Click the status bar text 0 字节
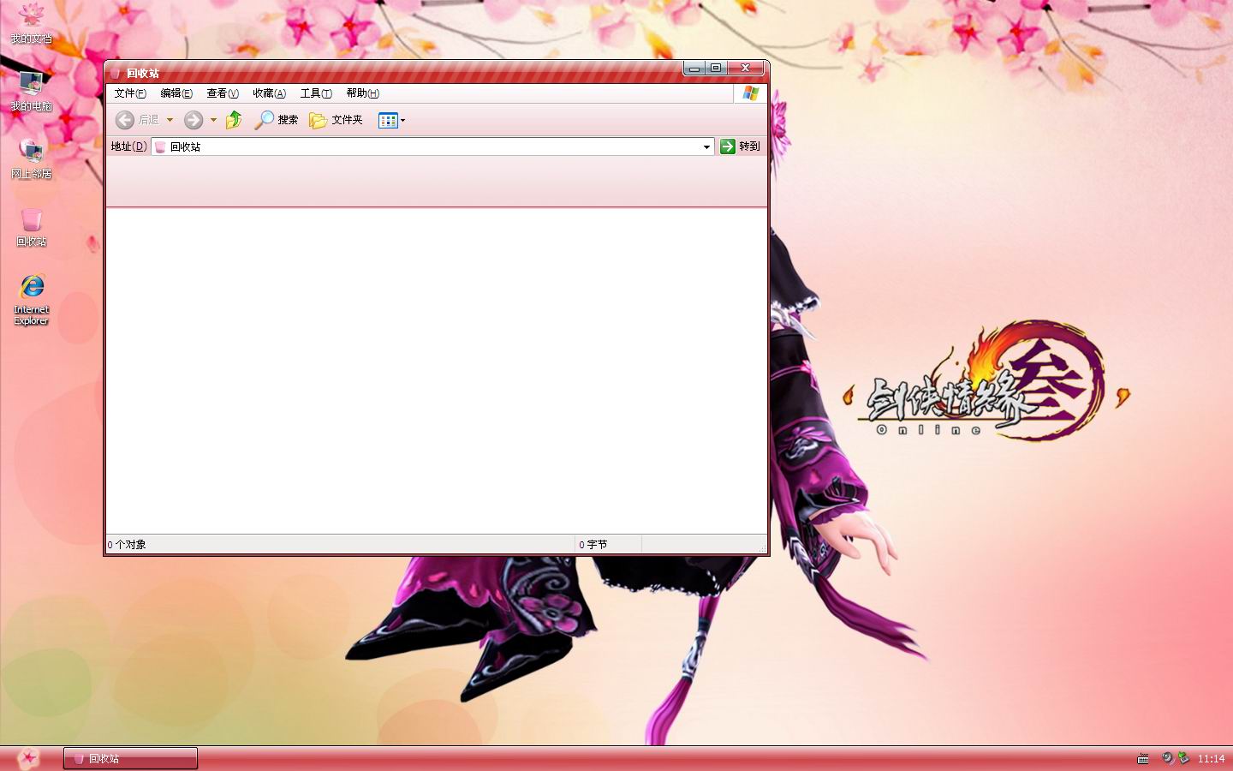This screenshot has width=1233, height=771. tap(593, 545)
